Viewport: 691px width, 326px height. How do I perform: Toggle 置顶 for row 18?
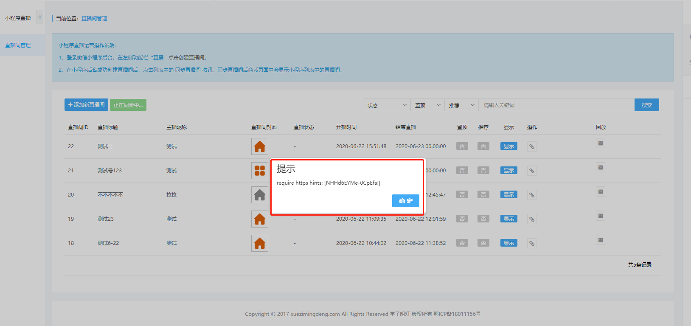(x=462, y=243)
